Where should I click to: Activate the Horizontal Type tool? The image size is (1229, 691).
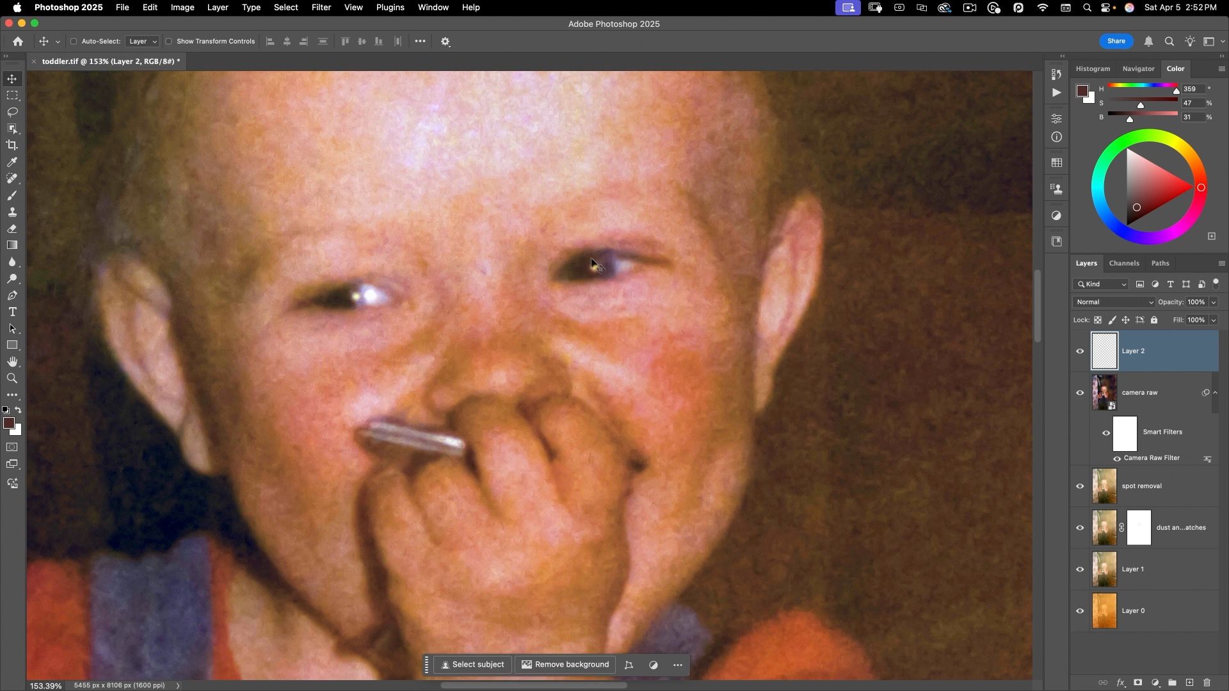click(x=12, y=312)
